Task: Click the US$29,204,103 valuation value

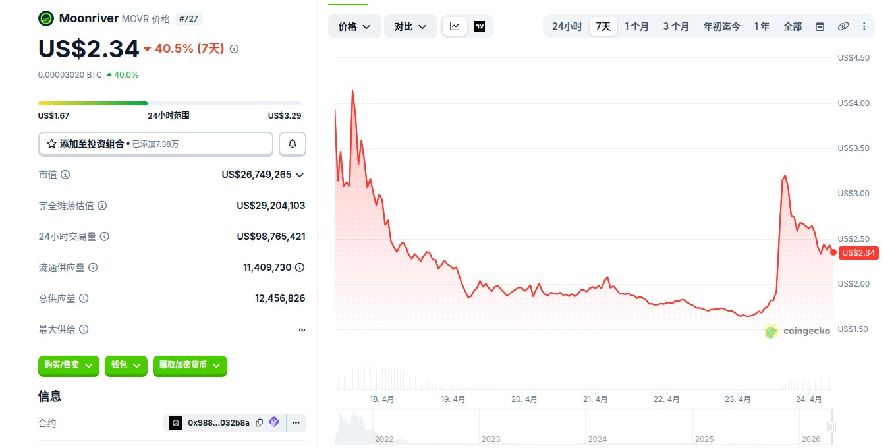Action: 271,206
